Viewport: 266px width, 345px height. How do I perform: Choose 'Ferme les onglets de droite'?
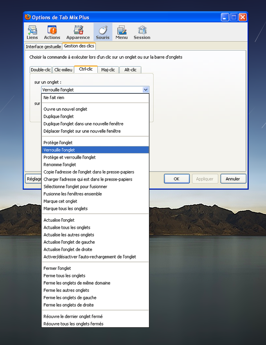click(95, 305)
